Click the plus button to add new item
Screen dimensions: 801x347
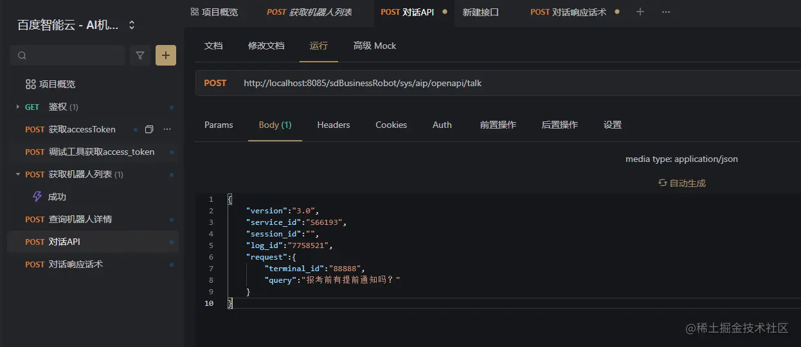click(x=166, y=55)
